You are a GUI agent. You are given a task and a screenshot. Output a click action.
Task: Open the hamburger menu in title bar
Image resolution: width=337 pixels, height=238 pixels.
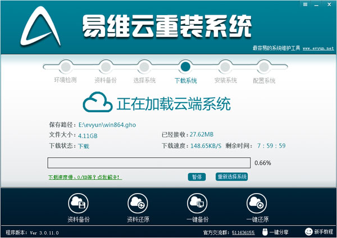pyautogui.click(x=305, y=4)
